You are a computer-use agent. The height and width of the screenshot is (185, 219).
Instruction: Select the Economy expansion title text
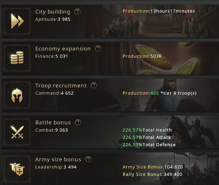coord(63,49)
